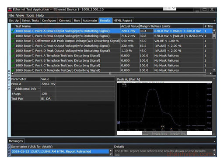
Task: Select Point A Template Test row
Action: (x=112, y=56)
